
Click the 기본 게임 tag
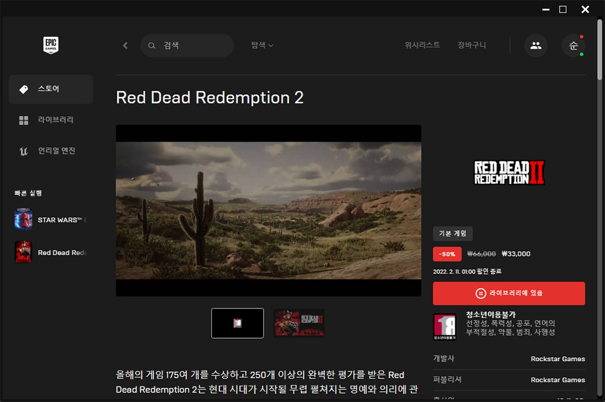pos(453,234)
